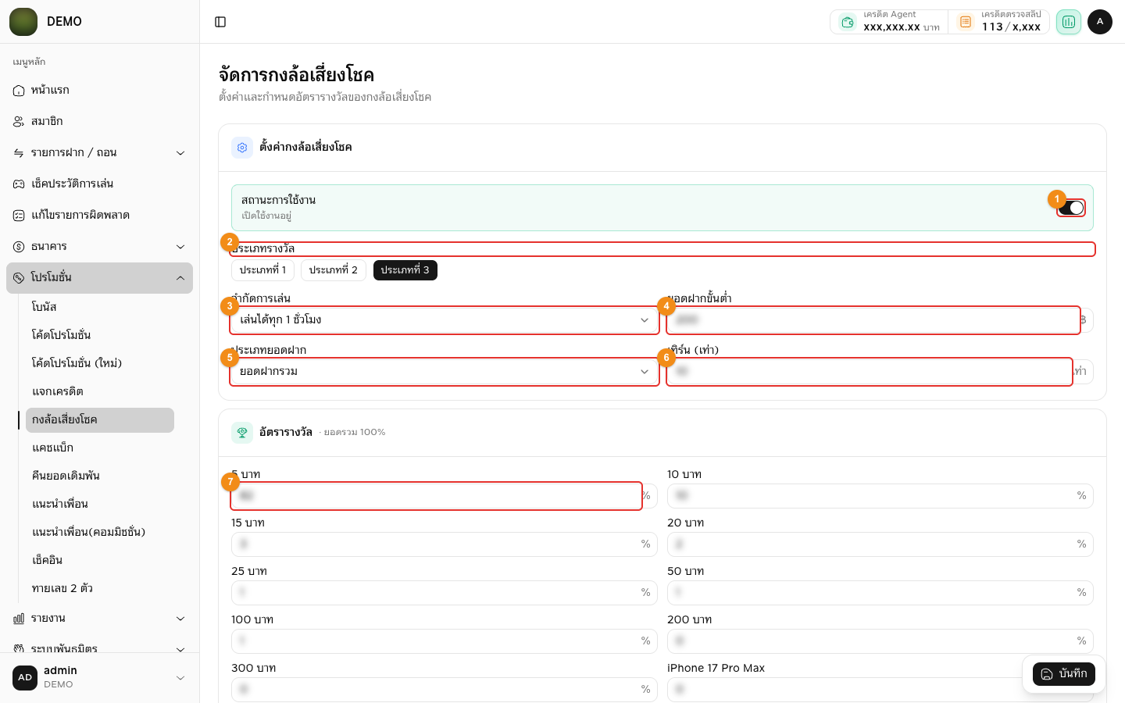The width and height of the screenshot is (1125, 703).
Task: Collapse the โปรโมชั่น menu
Action: 99,278
